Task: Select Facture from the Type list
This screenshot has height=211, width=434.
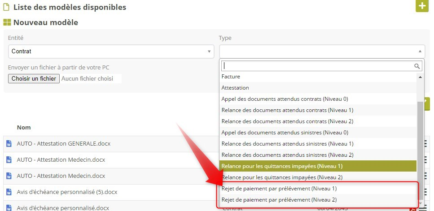Action: pyautogui.click(x=231, y=77)
